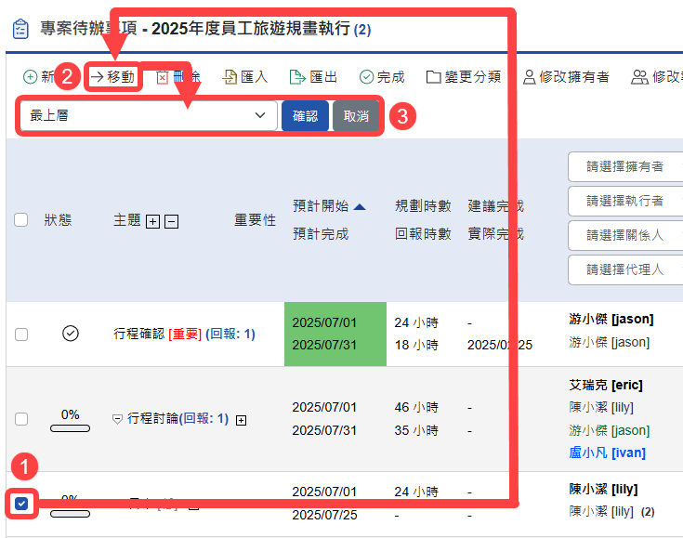683x538 pixels.
Task: Click the project to-do clipboard icon
Action: point(20,29)
